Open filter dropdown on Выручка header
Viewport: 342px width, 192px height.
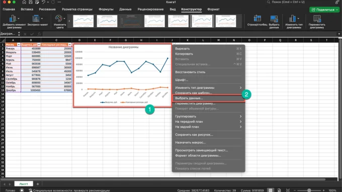click(x=39, y=45)
